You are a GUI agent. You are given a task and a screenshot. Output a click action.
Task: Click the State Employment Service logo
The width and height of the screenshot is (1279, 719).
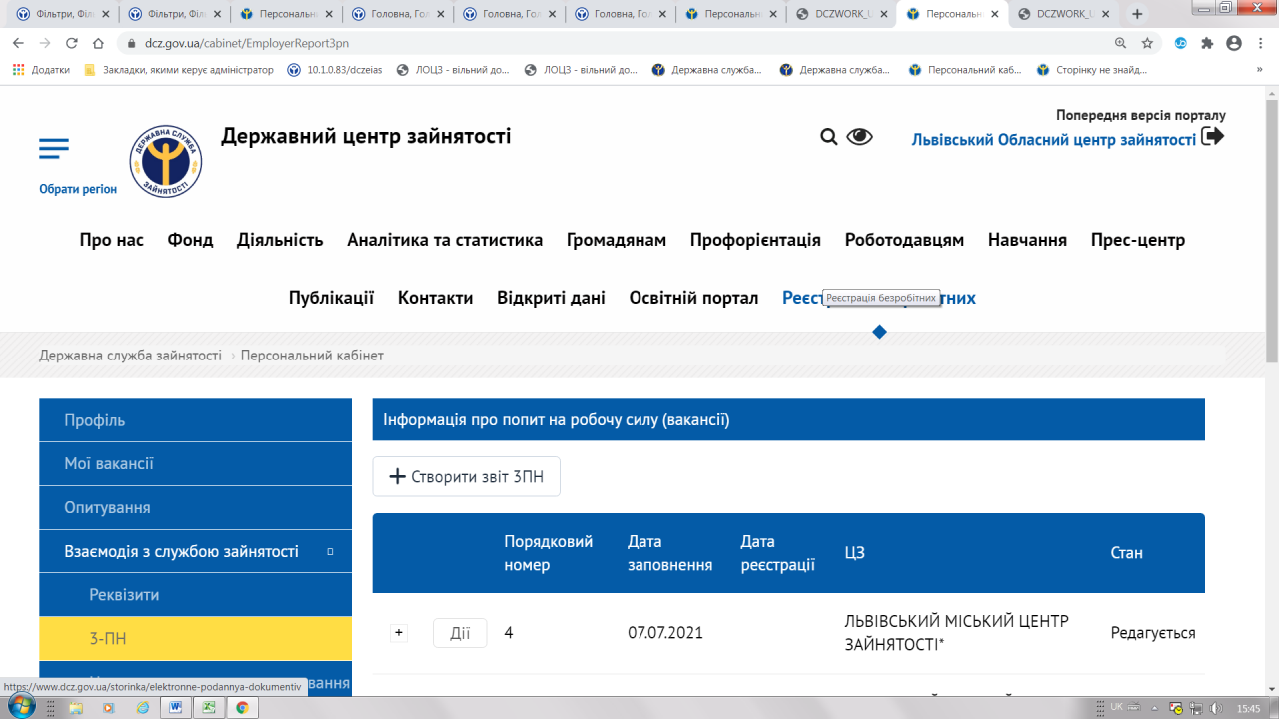tap(165, 161)
